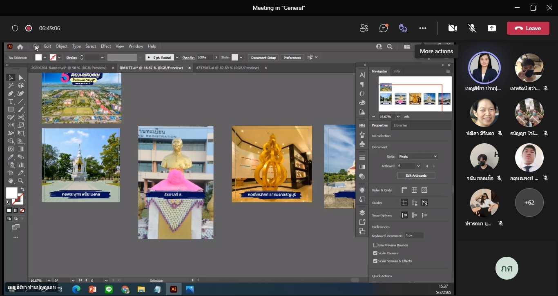Select the Column Graph tool

21,165
